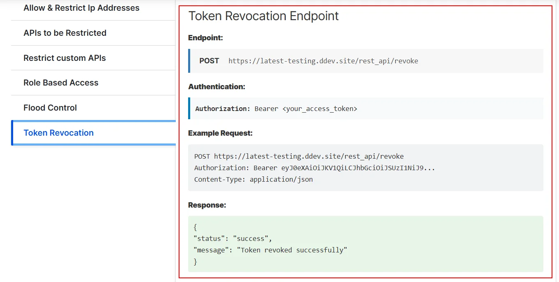Screen dimensions: 559x282
Task: Select Role Based Access in the sidebar
Action: point(60,83)
